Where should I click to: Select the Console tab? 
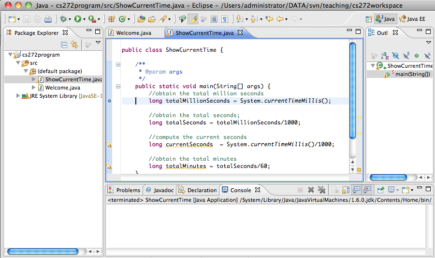[241, 190]
